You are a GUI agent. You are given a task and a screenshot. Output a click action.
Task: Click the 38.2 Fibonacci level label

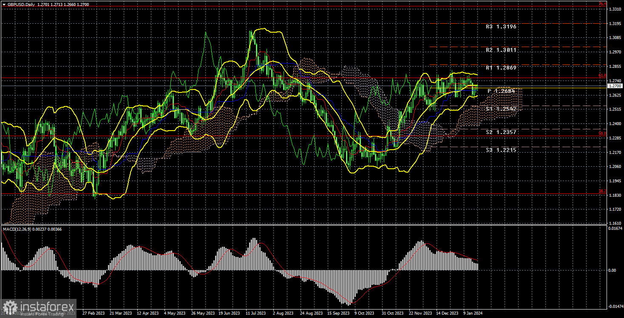click(x=602, y=191)
